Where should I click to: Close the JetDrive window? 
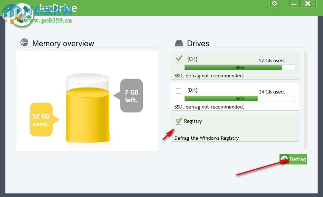pyautogui.click(x=308, y=4)
